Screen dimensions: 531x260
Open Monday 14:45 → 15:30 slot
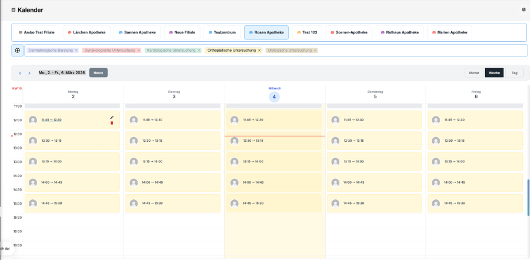[x=72, y=204]
